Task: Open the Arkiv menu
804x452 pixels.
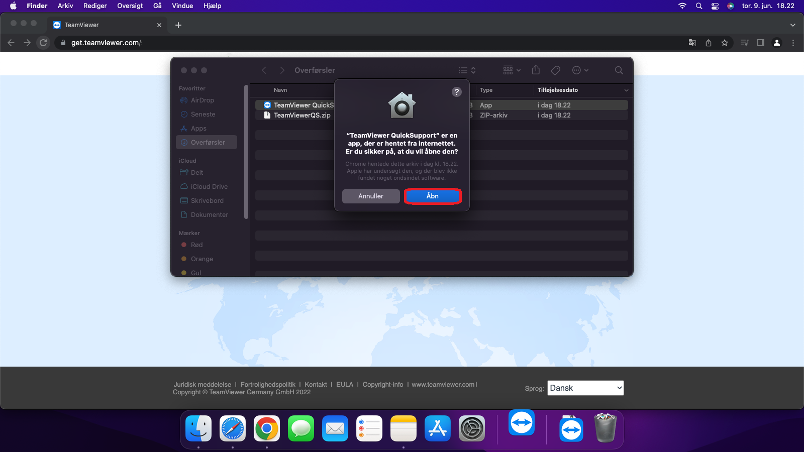Action: tap(65, 6)
